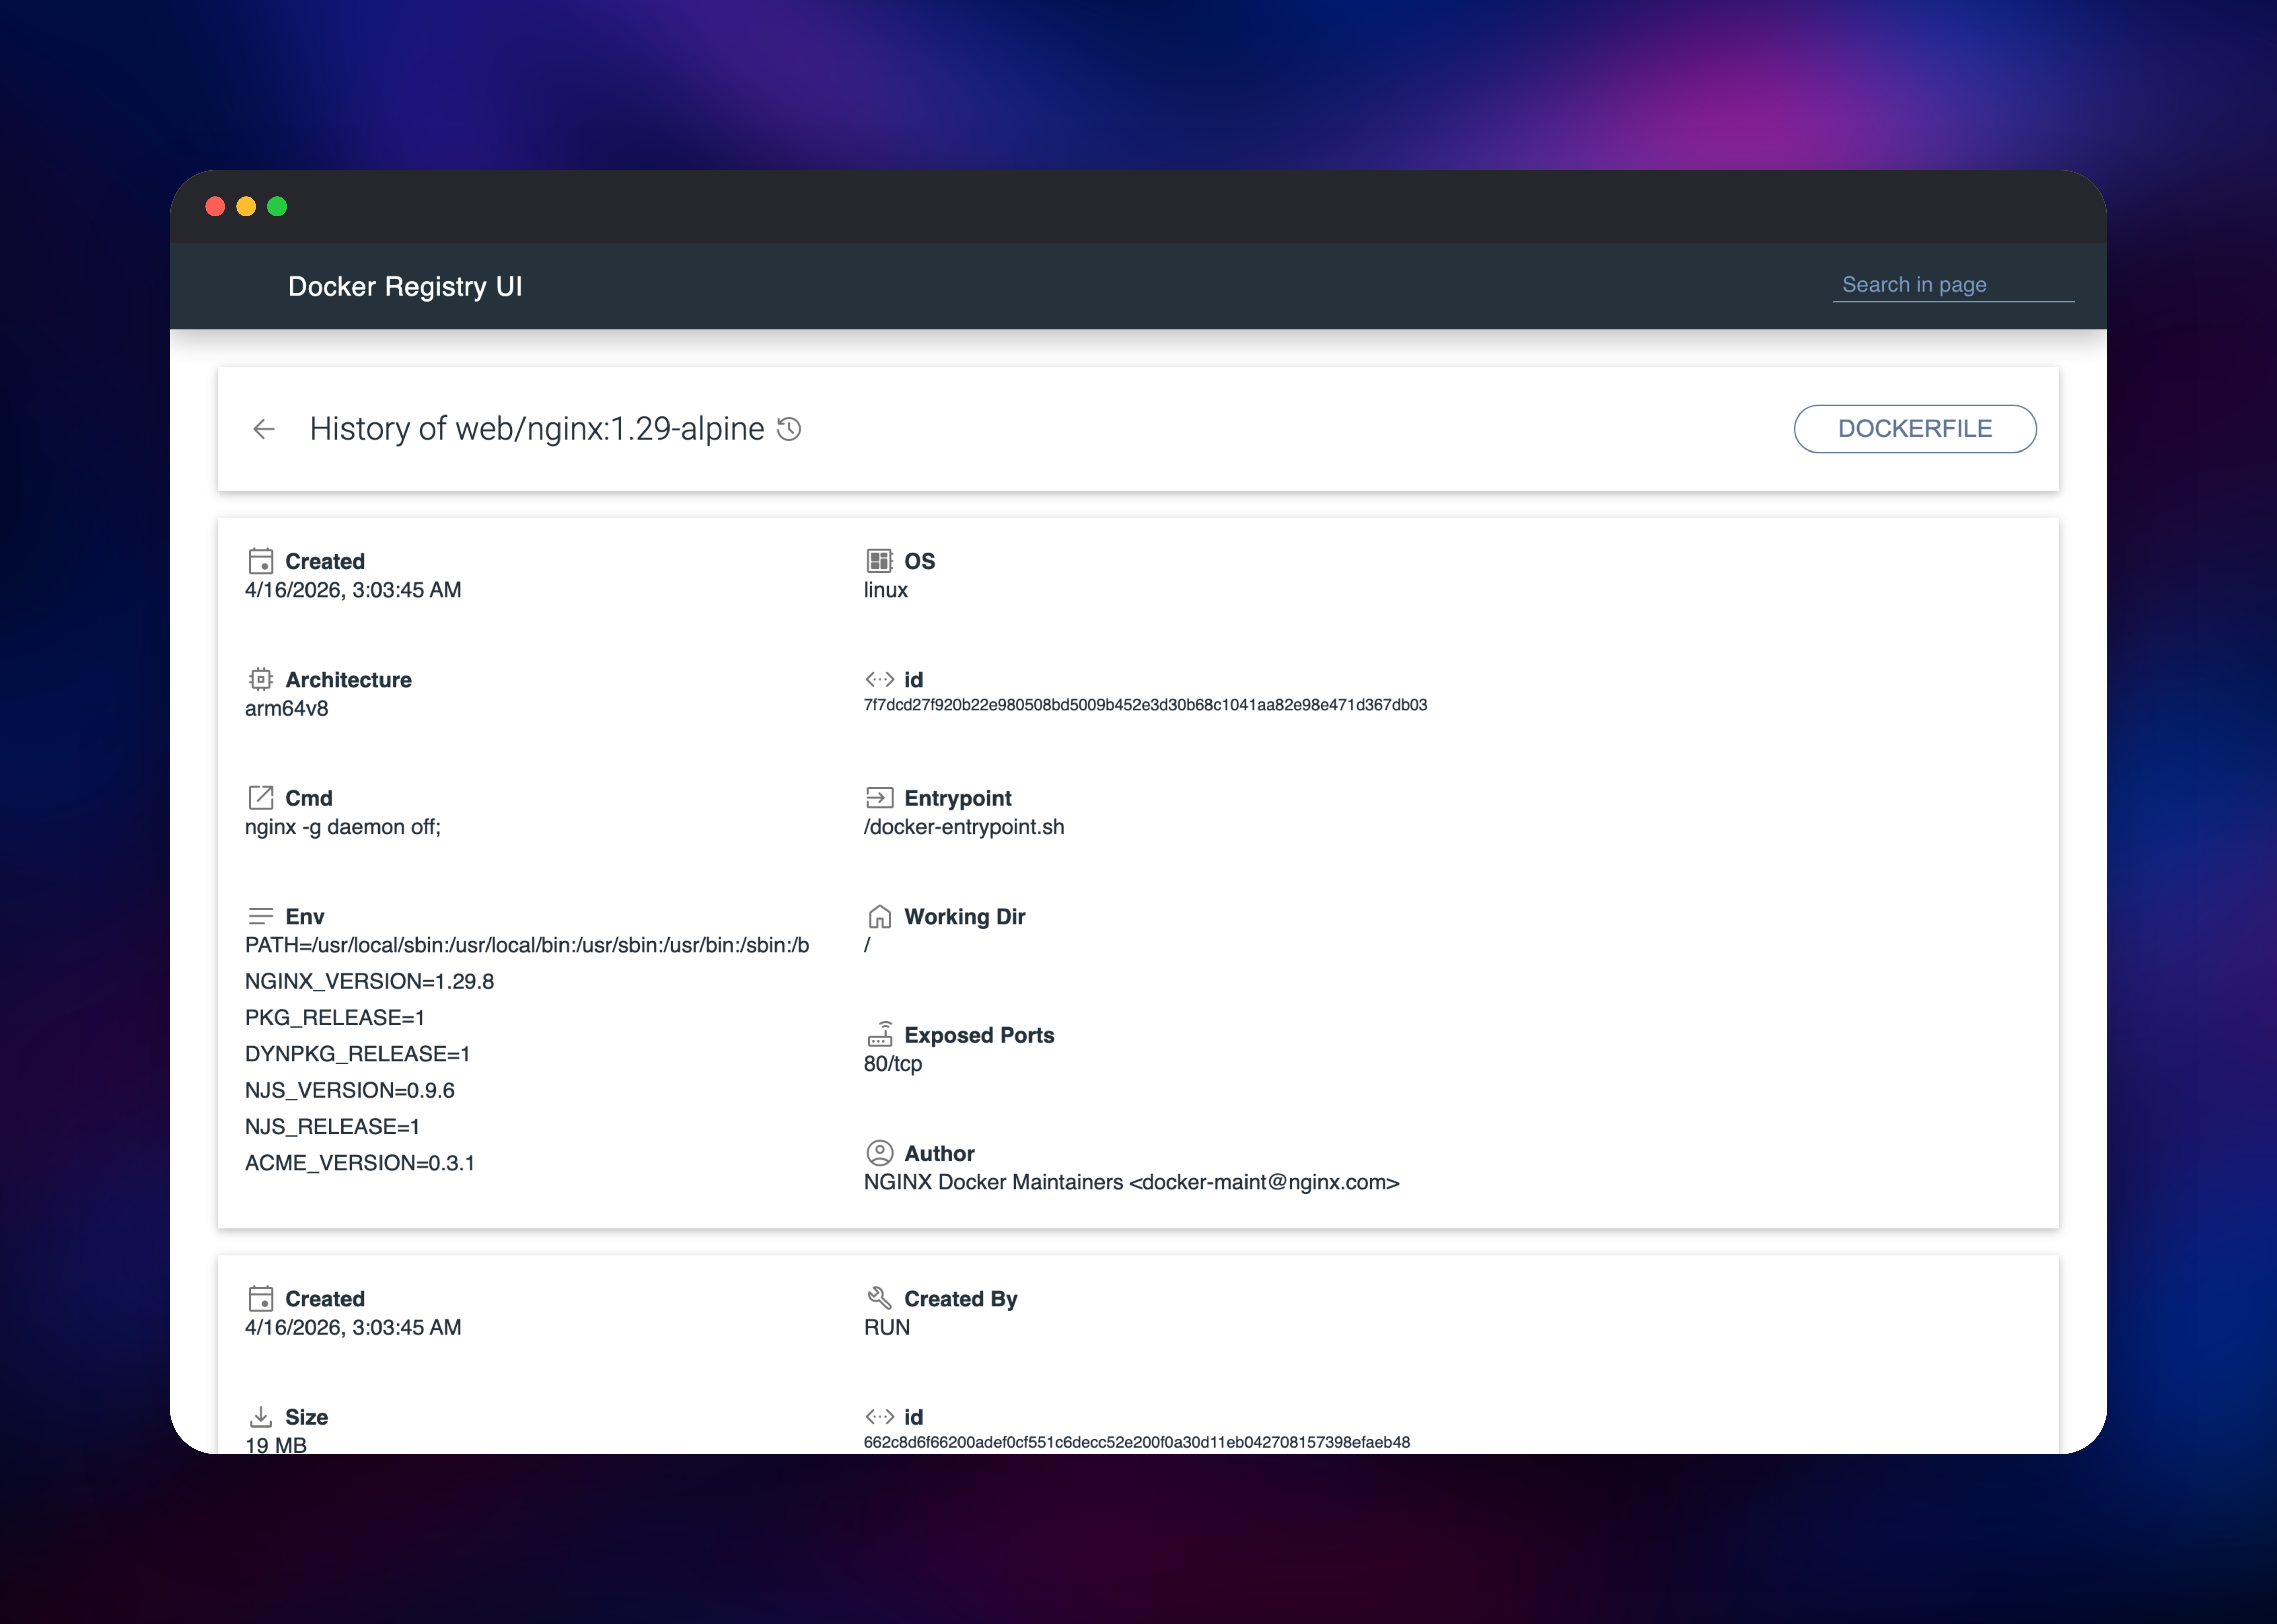The height and width of the screenshot is (1624, 2277).
Task: Click PKG_RELEASE=1 env entry
Action: coord(335,1018)
